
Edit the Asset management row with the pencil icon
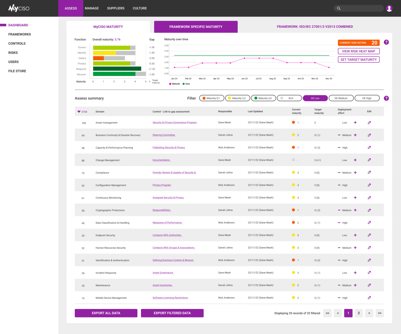pos(368,122)
